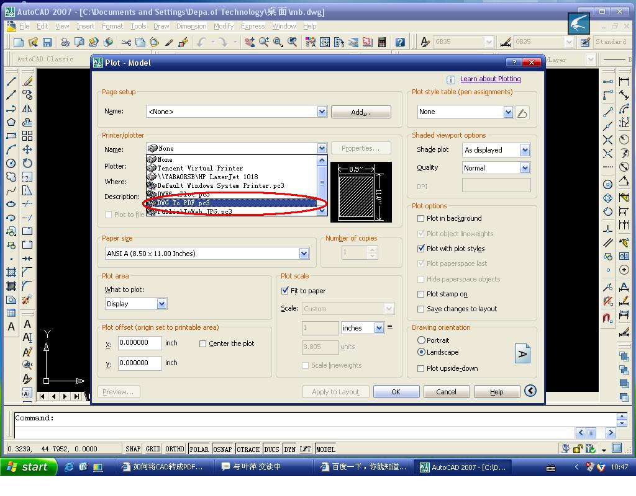
Task: Uncheck Fit to paper option
Action: [x=284, y=291]
